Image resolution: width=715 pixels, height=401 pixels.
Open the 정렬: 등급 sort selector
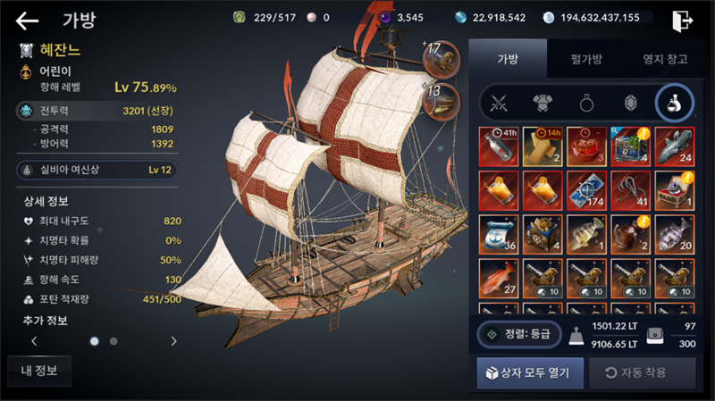[x=519, y=335]
